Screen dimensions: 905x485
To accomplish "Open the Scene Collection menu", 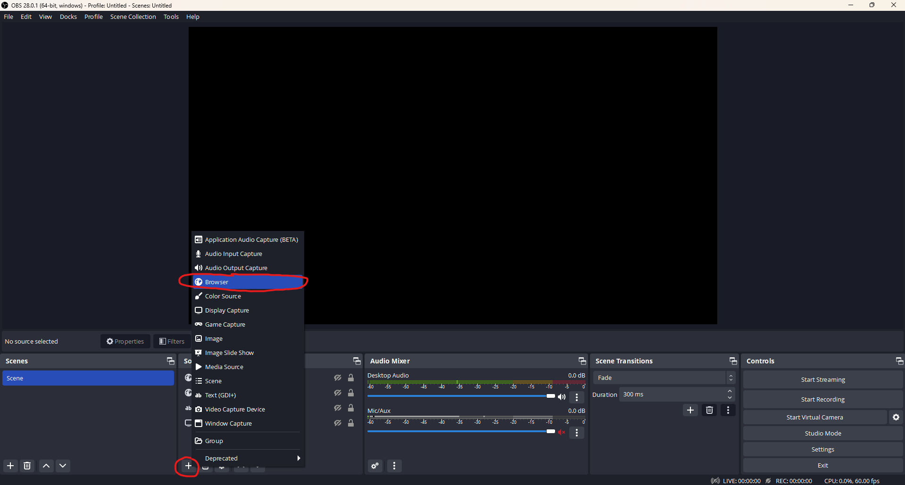I will [133, 16].
